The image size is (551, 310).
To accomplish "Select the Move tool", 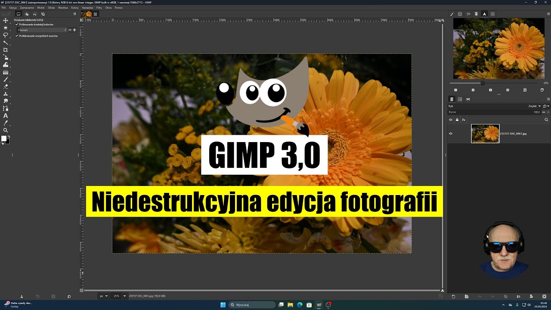I will (x=6, y=20).
